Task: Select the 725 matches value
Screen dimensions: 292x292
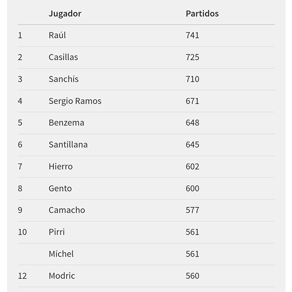Action: (192, 57)
